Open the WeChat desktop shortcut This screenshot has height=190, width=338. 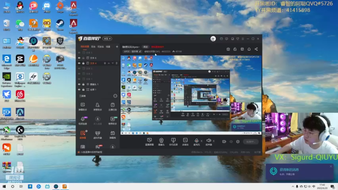pos(20,25)
